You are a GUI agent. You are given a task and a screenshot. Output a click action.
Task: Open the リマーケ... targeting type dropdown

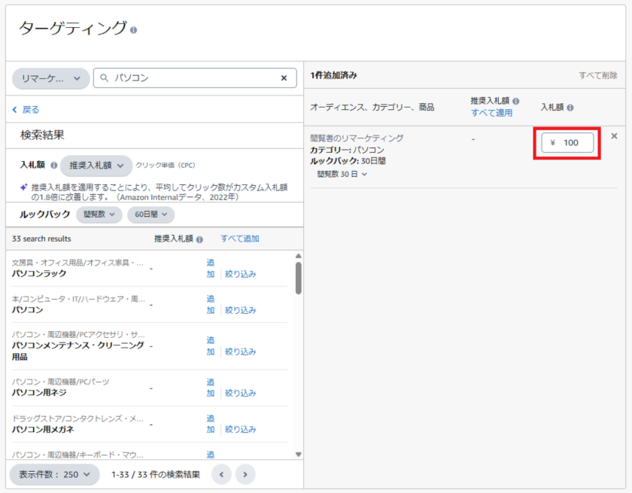click(50, 78)
